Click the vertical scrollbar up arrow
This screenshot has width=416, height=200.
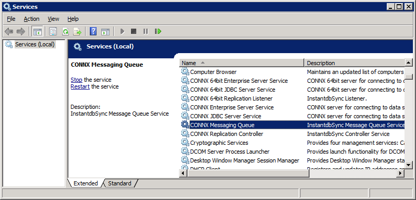click(x=409, y=63)
